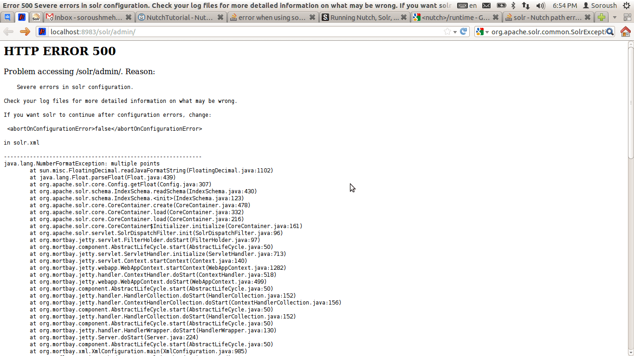Switch to the pinned Solr tab
This screenshot has height=356, width=634.
(x=36, y=17)
